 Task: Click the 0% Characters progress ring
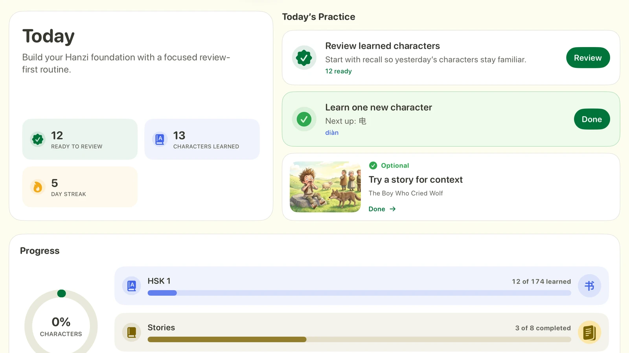61,326
